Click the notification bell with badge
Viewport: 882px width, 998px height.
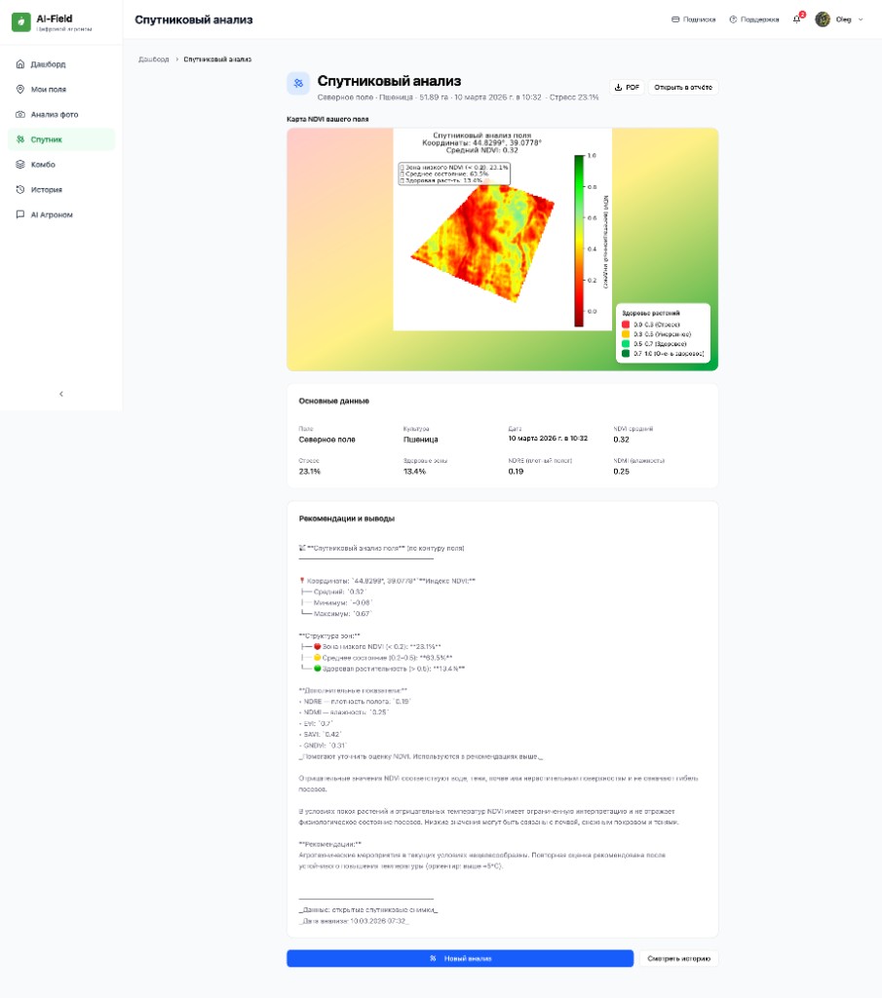tap(798, 18)
